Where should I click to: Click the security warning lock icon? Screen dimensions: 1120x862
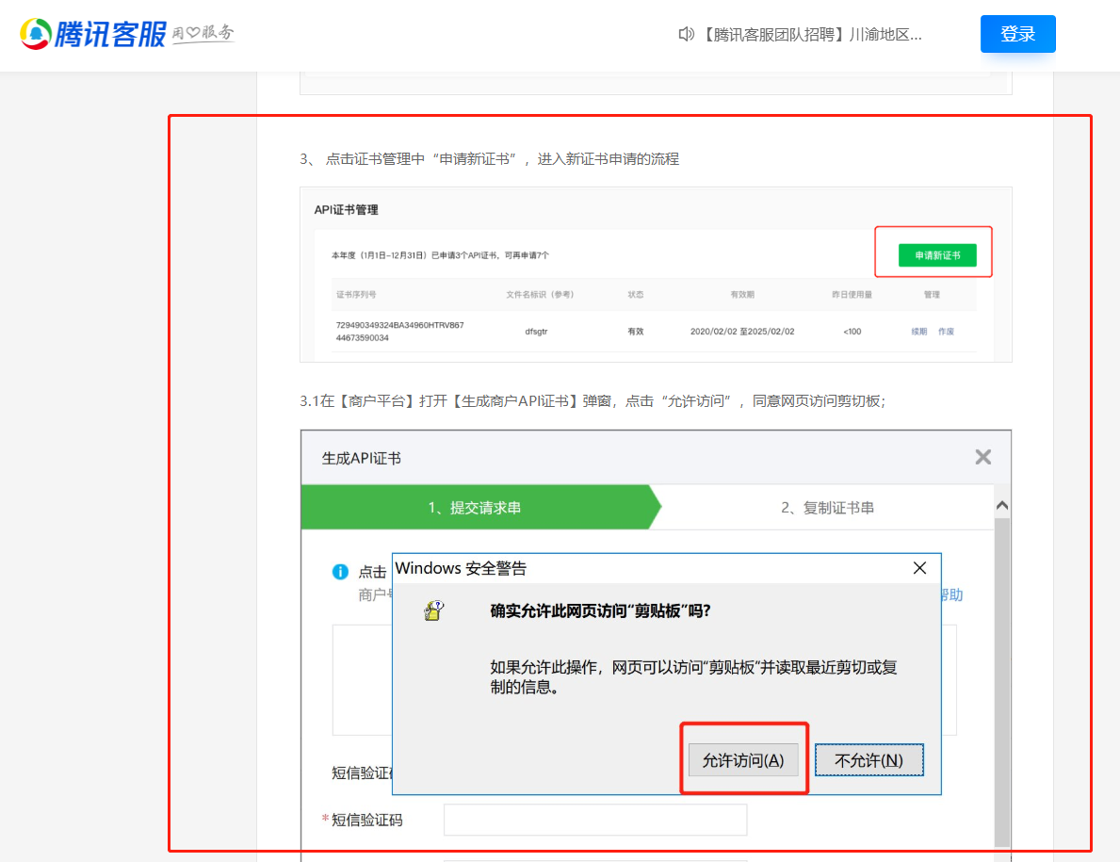tap(434, 610)
